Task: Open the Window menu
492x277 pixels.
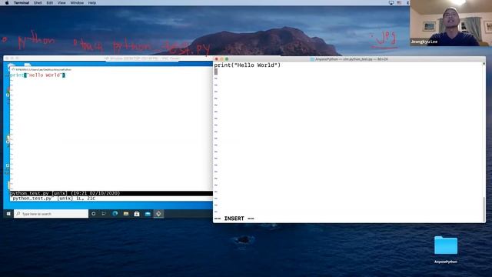Action: click(x=77, y=2)
